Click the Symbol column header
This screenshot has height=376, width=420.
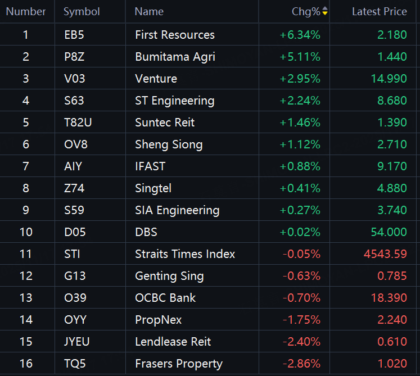click(x=82, y=12)
